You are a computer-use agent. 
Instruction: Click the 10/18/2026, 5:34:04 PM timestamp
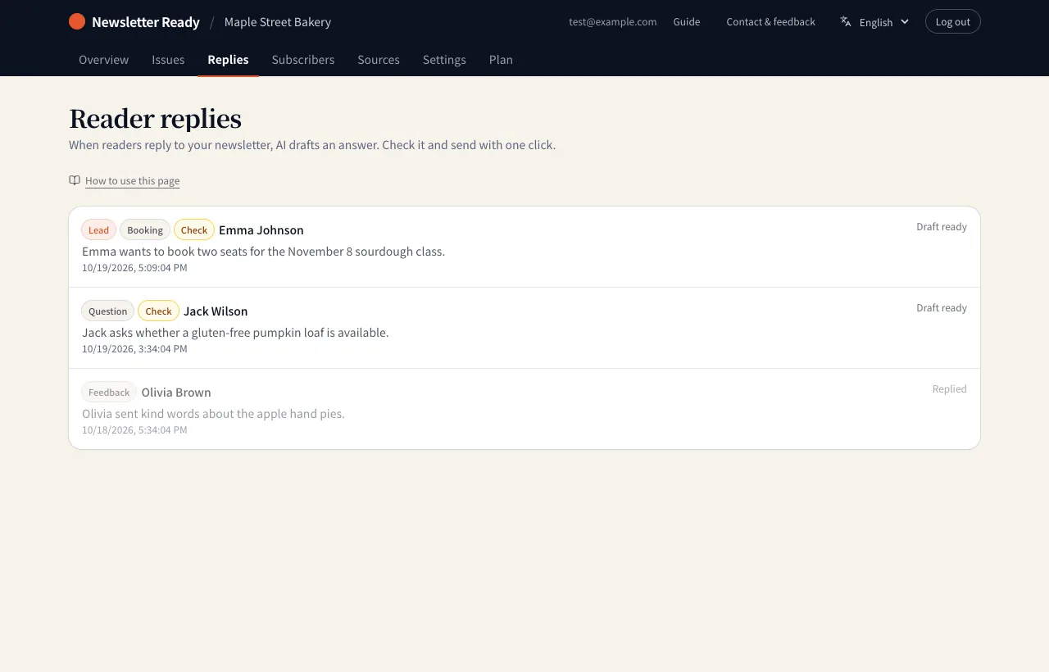[x=134, y=430]
